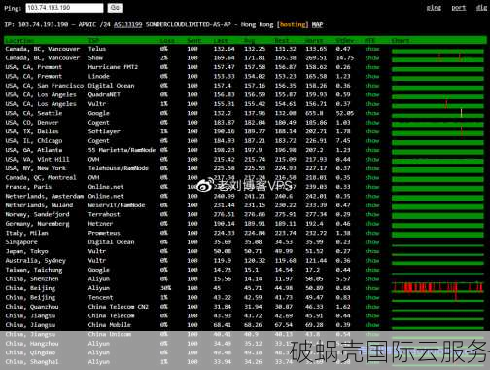Open the ping link at top right
This screenshot has height=370, width=490.
click(x=434, y=8)
